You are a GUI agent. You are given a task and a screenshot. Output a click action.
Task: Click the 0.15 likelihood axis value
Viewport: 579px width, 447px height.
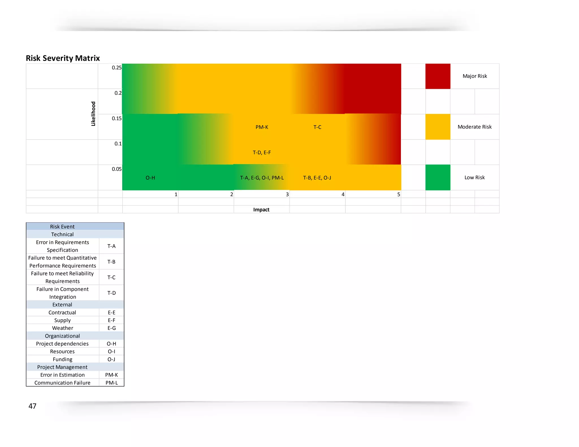[x=116, y=118]
